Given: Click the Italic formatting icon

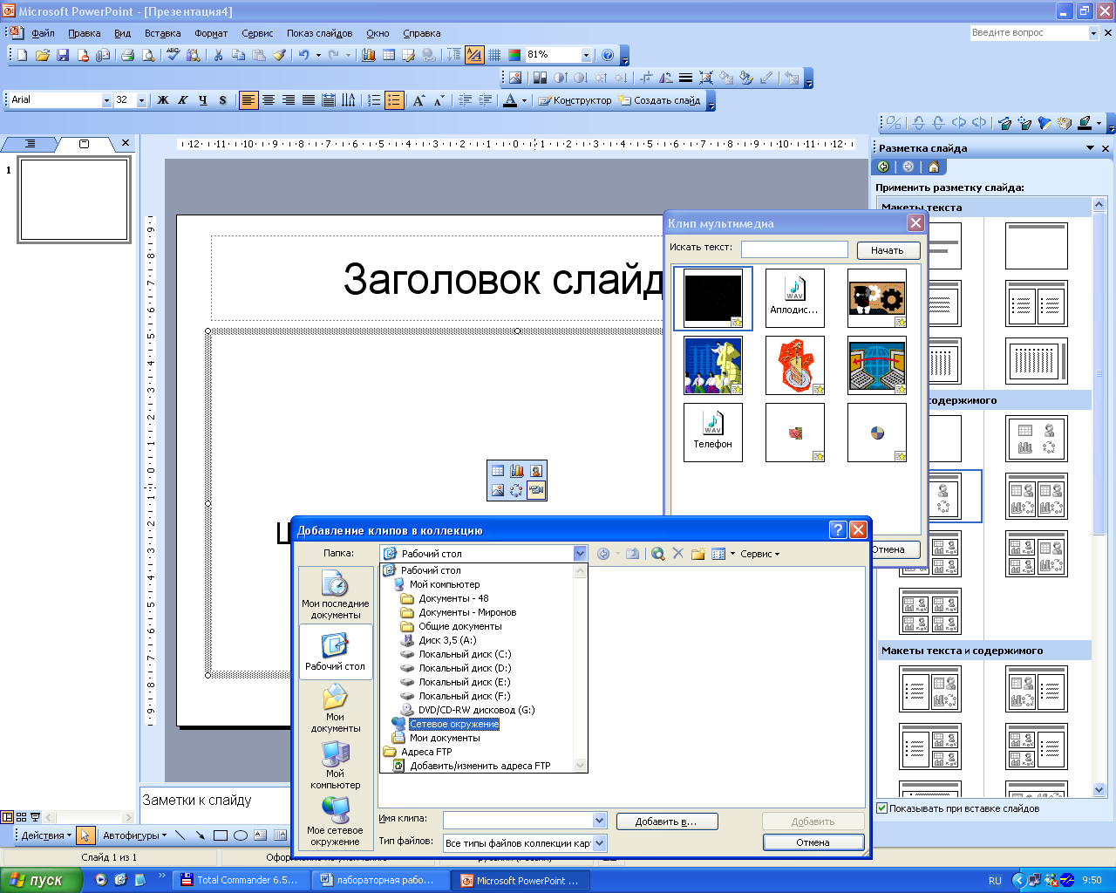Looking at the screenshot, I should (x=183, y=100).
